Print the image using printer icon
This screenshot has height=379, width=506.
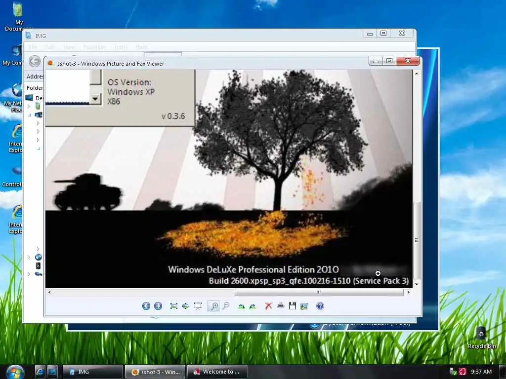281,305
